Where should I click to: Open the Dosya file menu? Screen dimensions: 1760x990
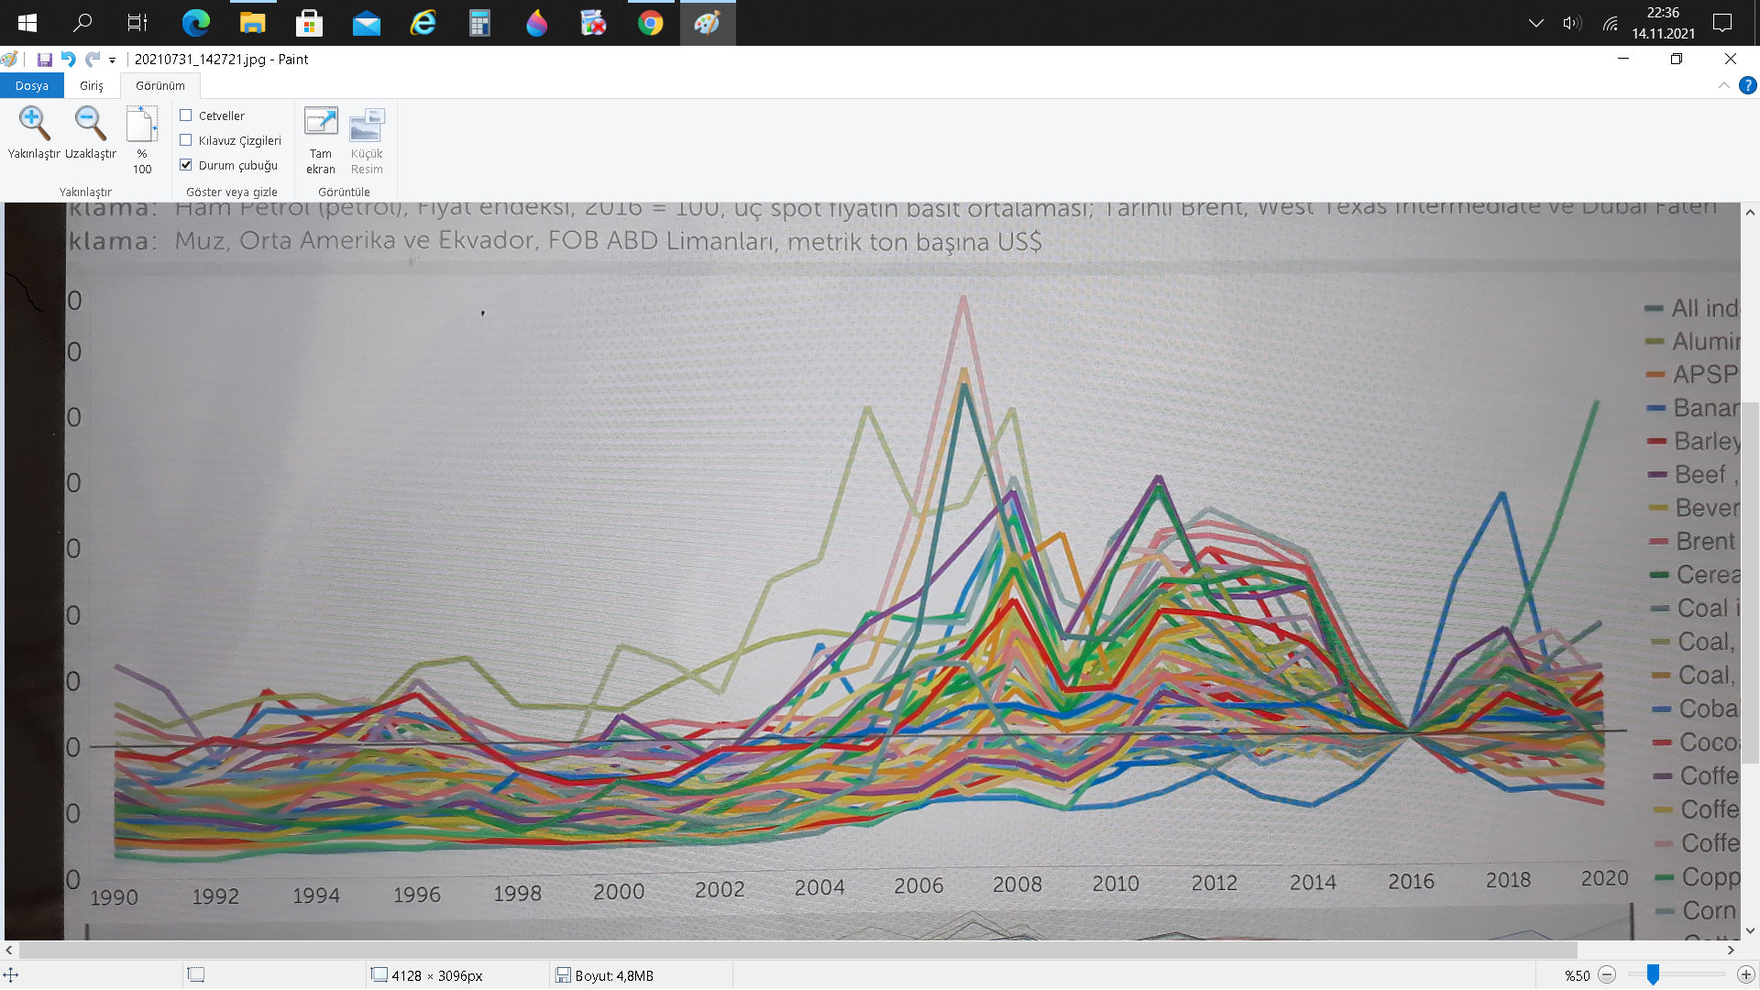click(31, 85)
